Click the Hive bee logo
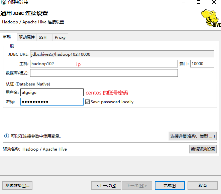 click(x=211, y=18)
